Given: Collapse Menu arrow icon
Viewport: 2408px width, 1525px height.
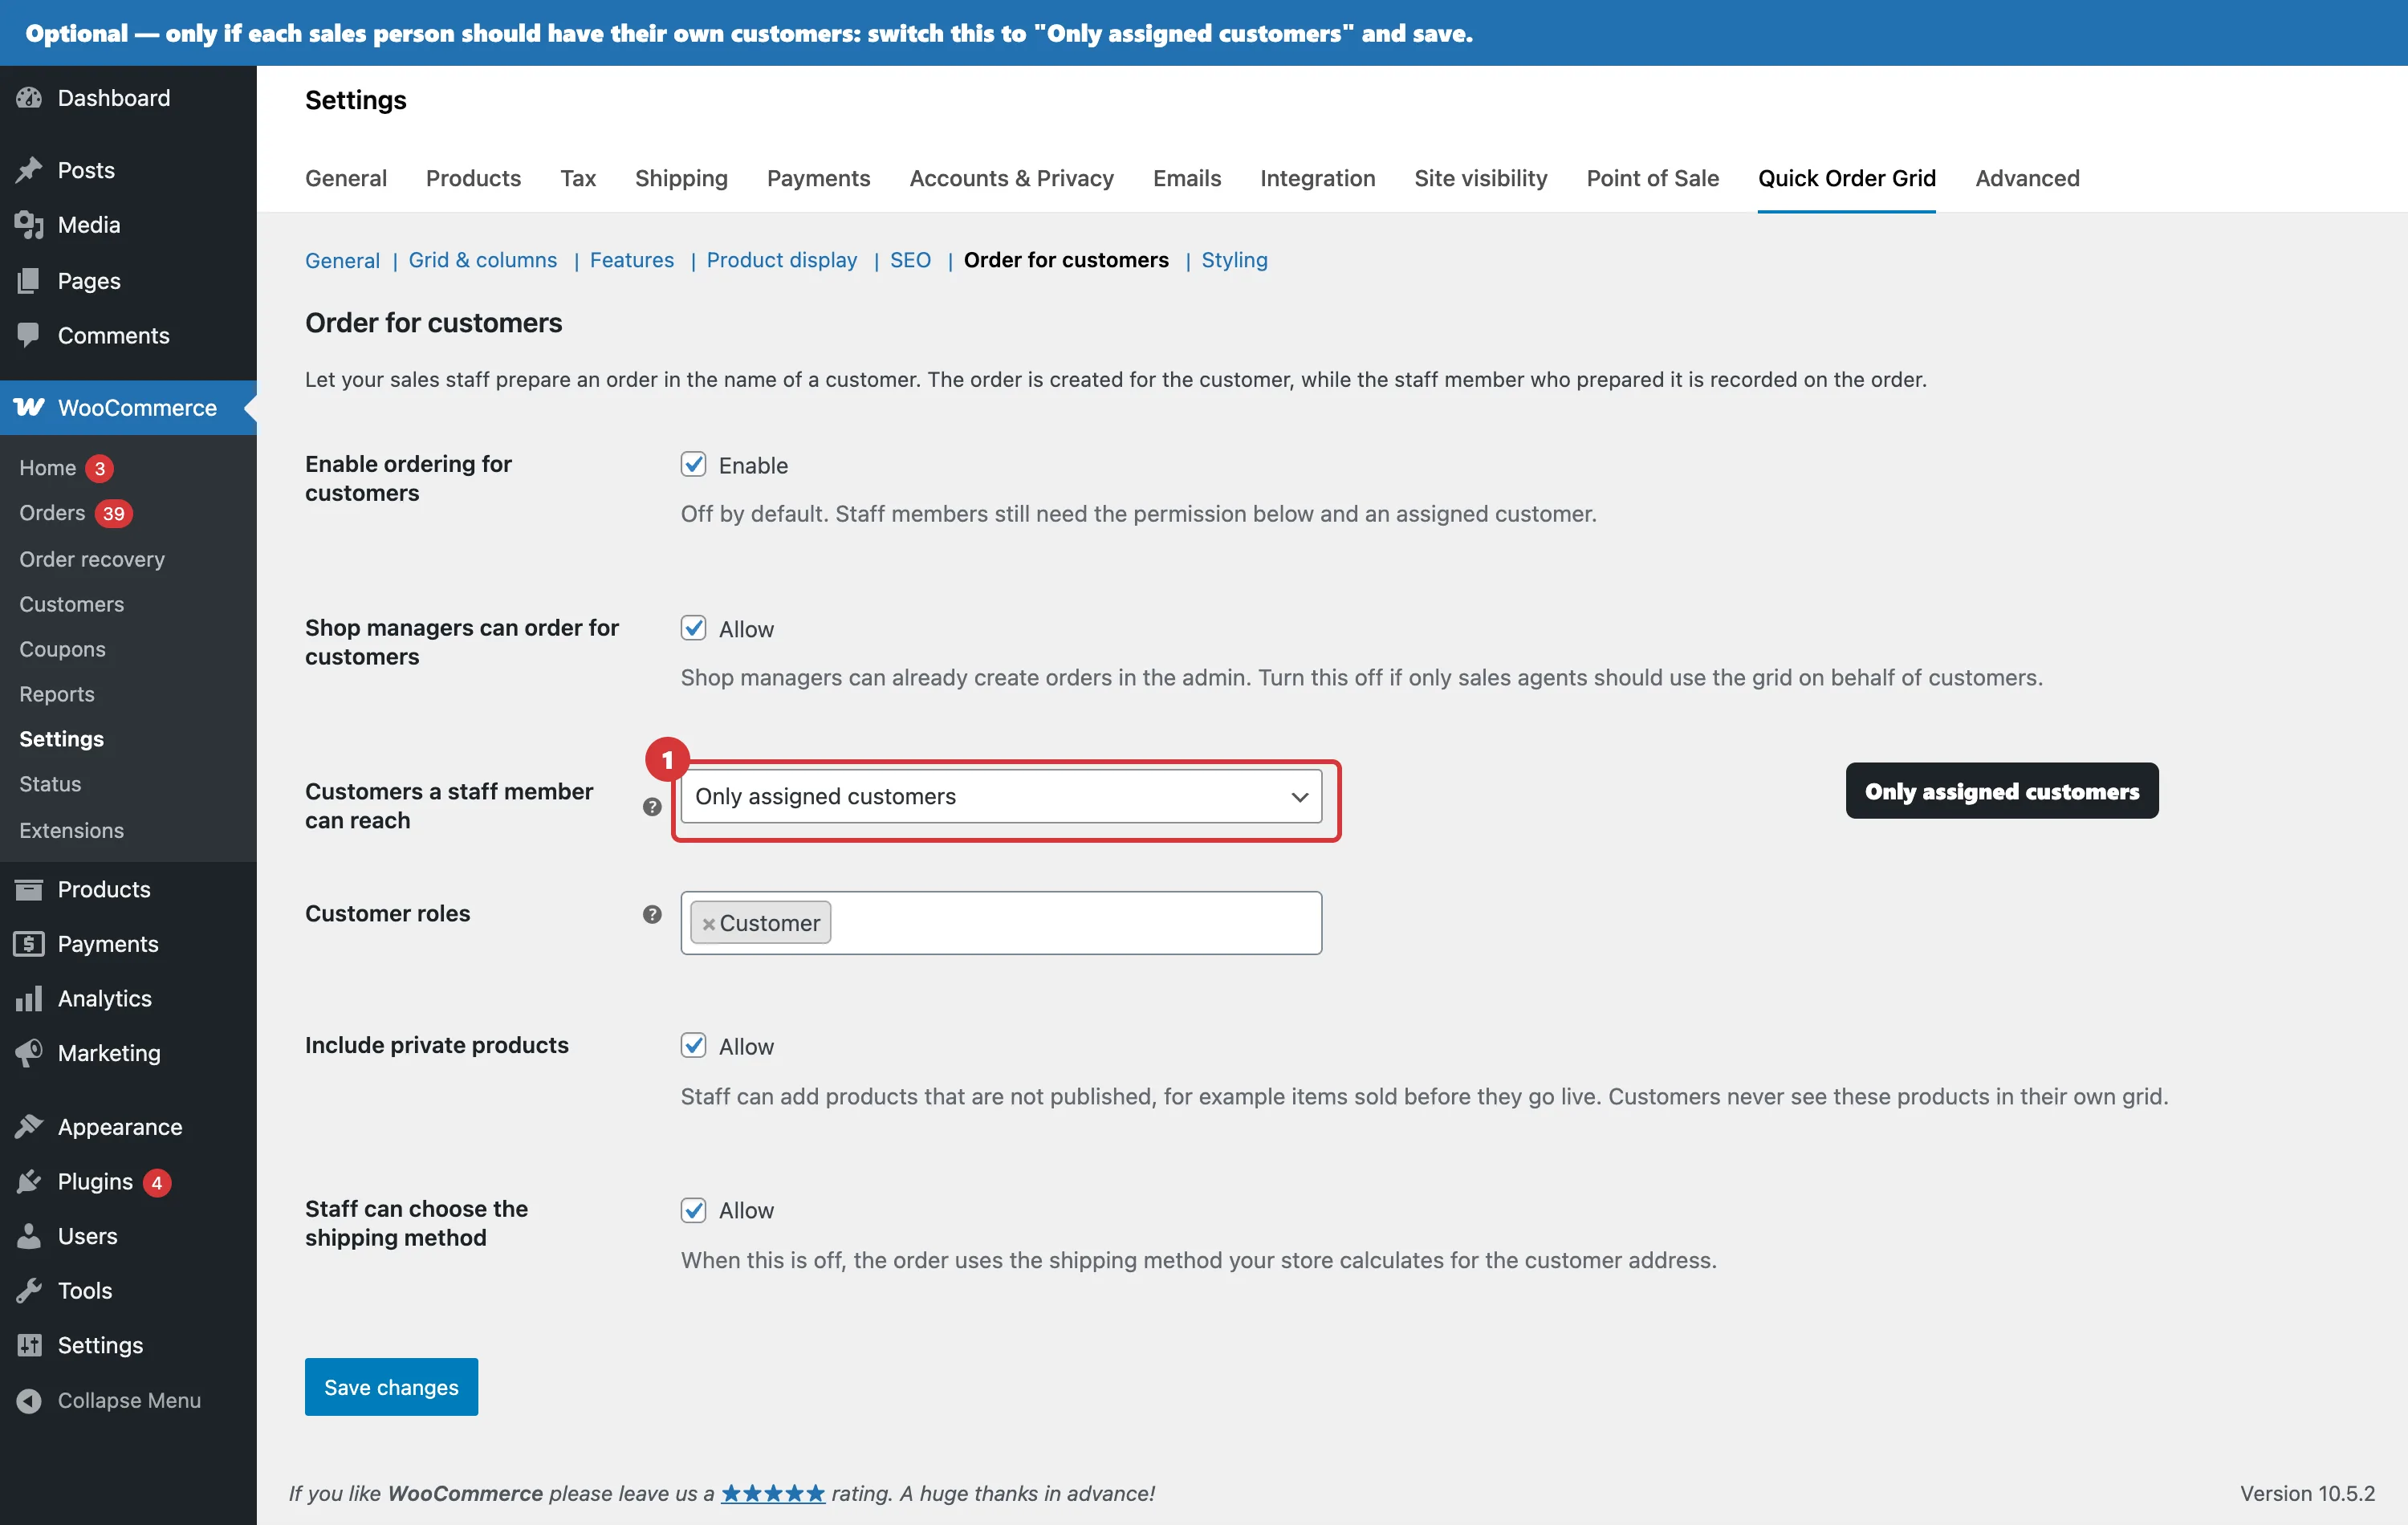Looking at the screenshot, I should coord(29,1400).
